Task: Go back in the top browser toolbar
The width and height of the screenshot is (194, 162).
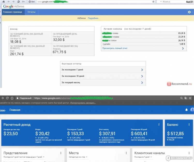Action: click(9, 2)
